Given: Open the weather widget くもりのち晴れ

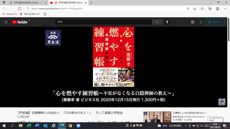Looking at the screenshot, I should (x=169, y=126).
